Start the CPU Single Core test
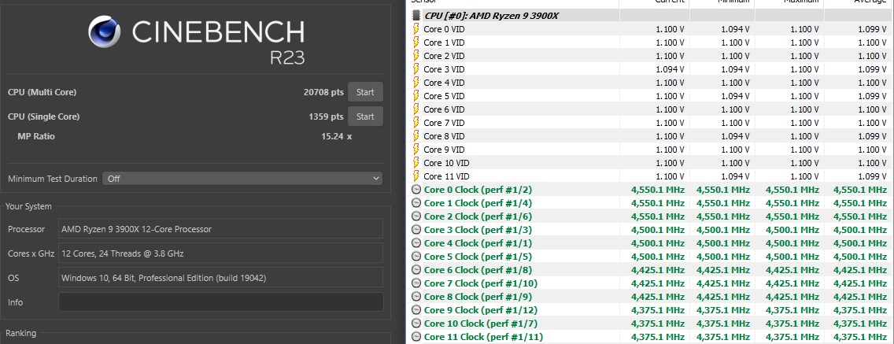The width and height of the screenshot is (894, 344). pyautogui.click(x=365, y=117)
